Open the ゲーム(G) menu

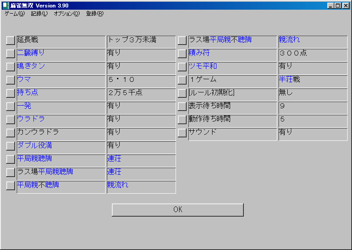coord(15,14)
